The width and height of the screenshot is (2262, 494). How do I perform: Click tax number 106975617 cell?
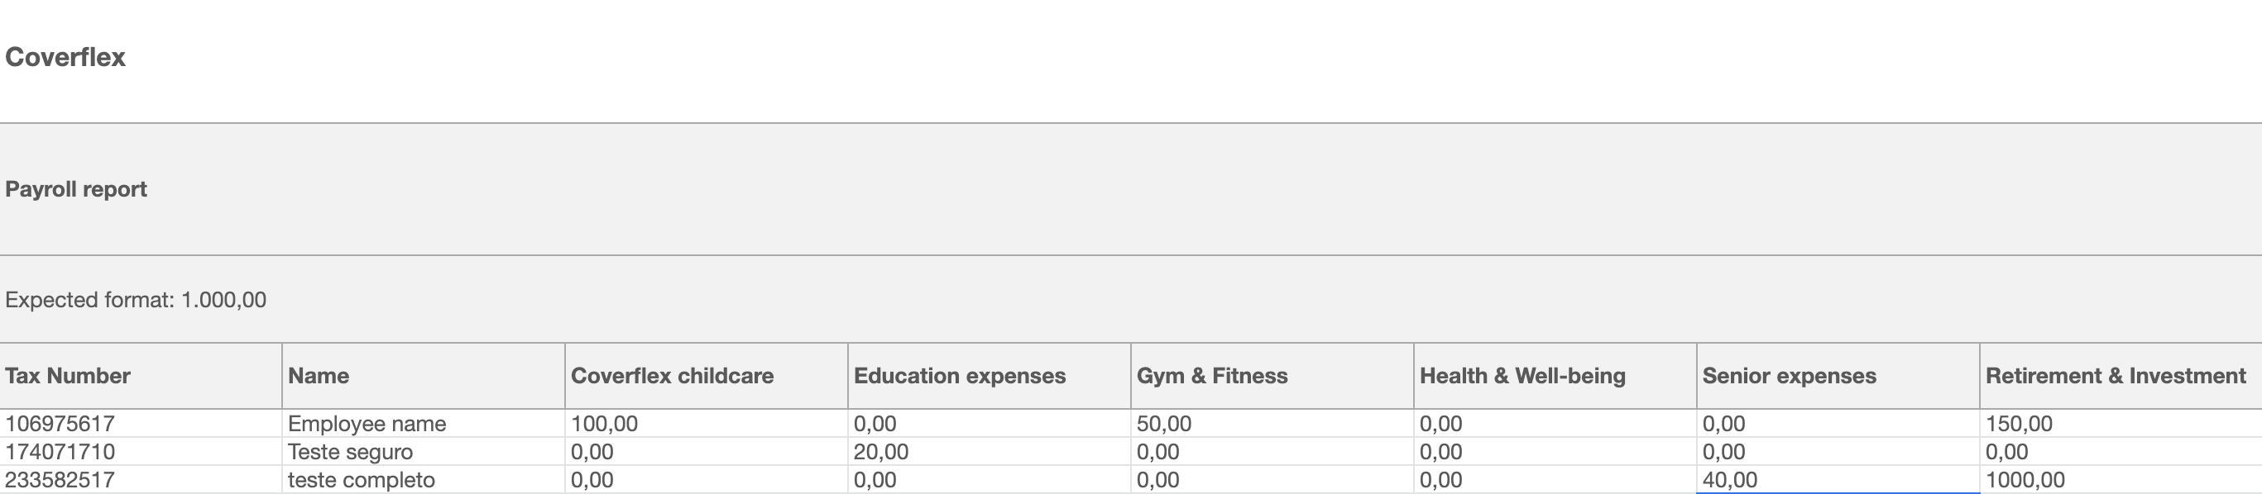[141, 424]
